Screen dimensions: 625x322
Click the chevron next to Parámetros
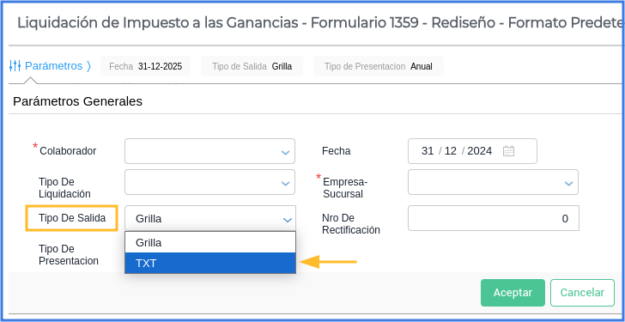click(x=88, y=66)
